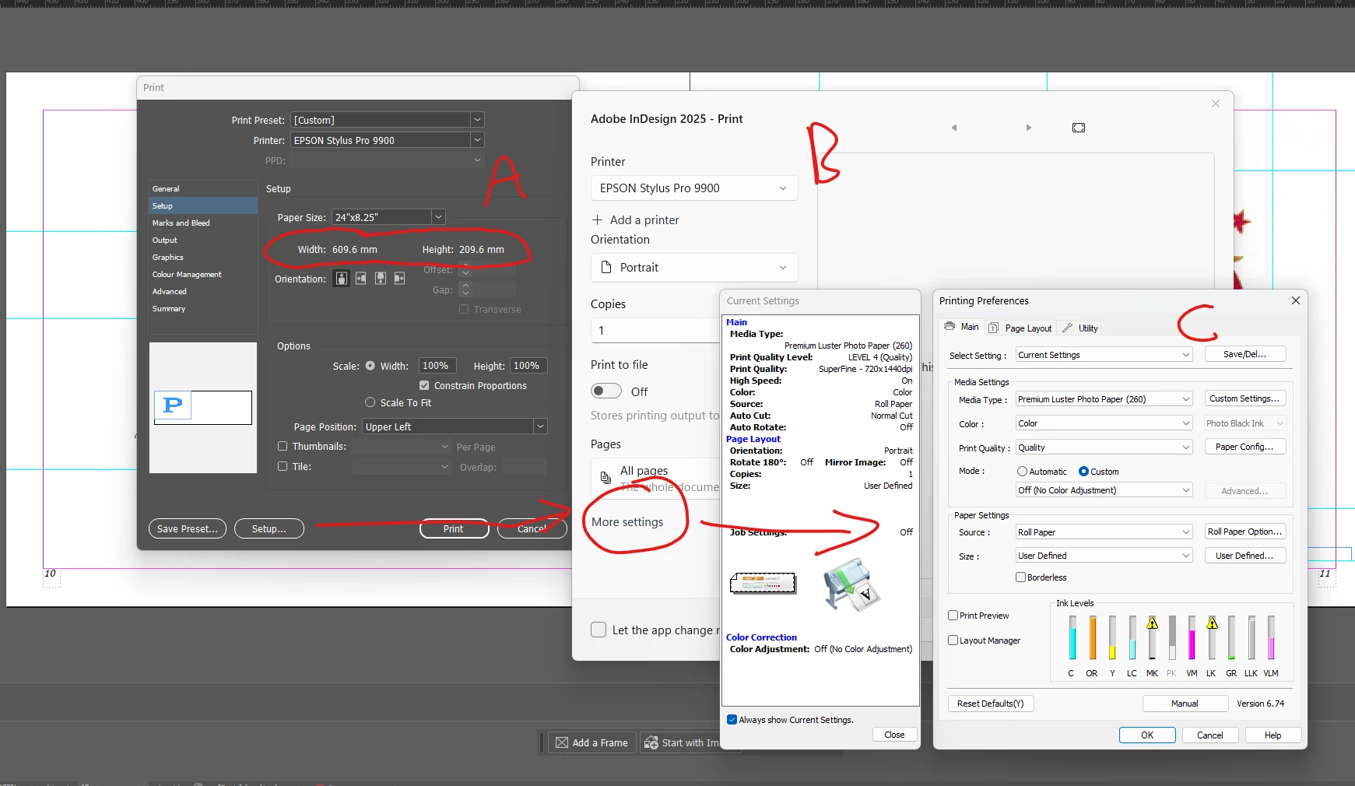Click the Cyan ink level bar
1355x786 pixels.
pyautogui.click(x=1072, y=638)
